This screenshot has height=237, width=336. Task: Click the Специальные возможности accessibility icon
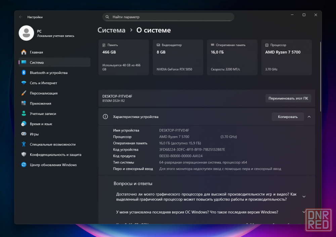point(24,144)
